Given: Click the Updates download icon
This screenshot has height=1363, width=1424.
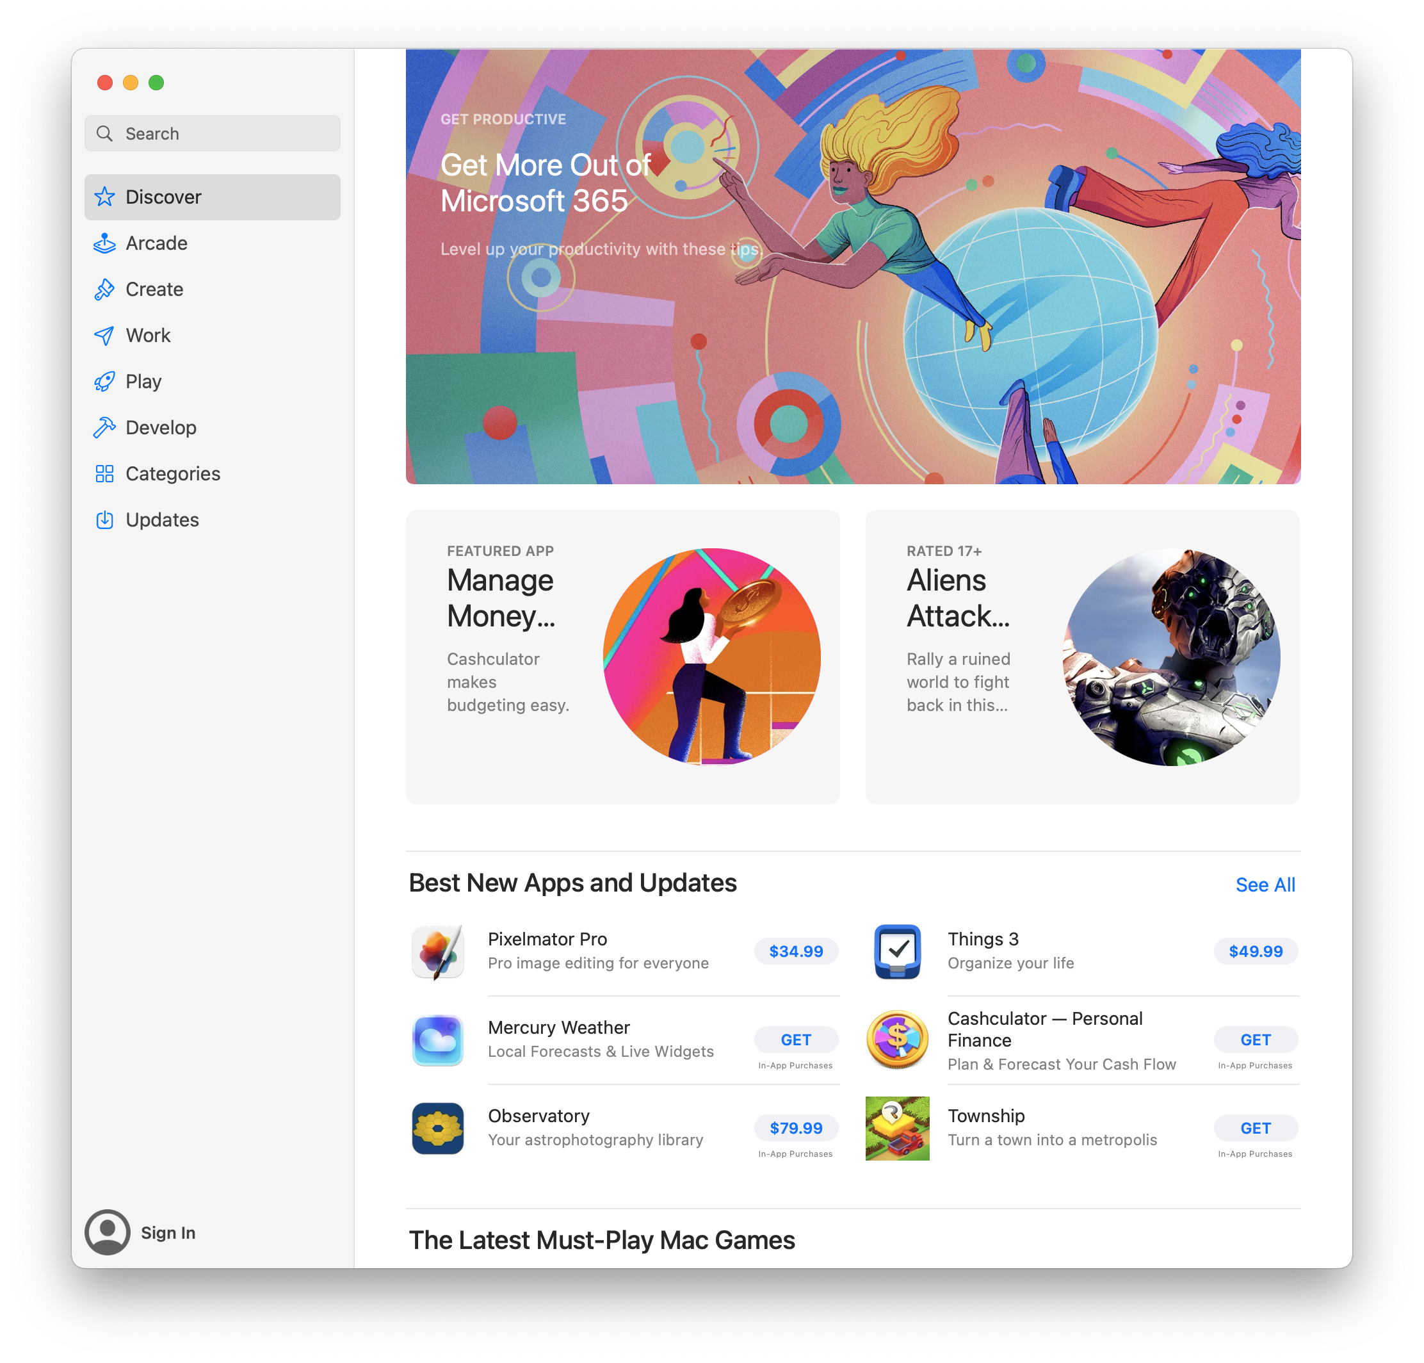Looking at the screenshot, I should [x=104, y=519].
